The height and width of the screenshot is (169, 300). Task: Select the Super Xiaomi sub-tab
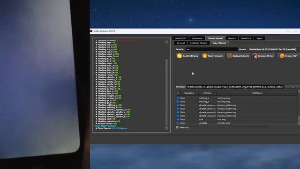[219, 43]
